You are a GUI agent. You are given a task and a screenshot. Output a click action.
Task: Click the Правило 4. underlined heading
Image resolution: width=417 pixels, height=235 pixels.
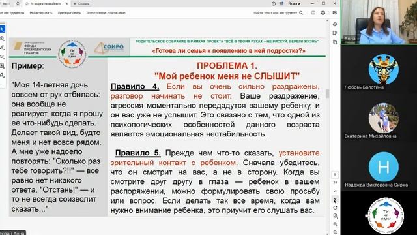click(135, 87)
